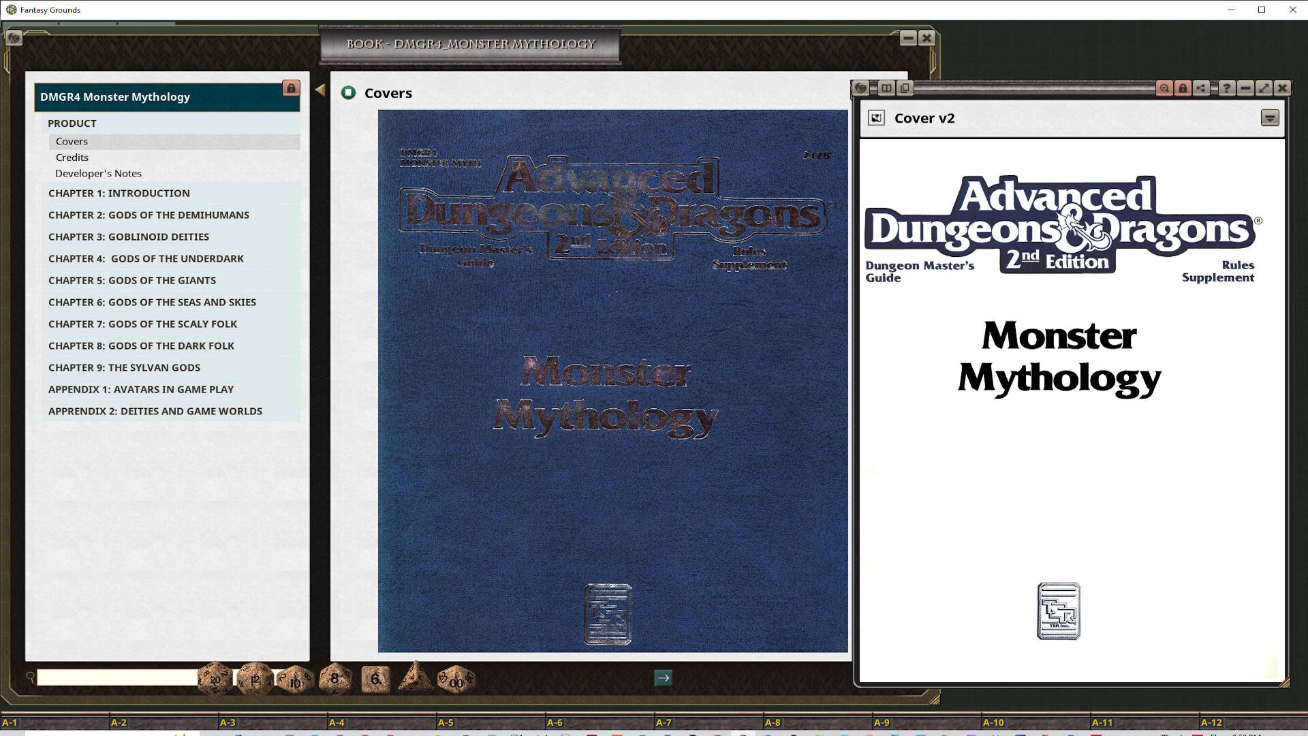This screenshot has height=736, width=1308.
Task: Expand Appendix 1: Avatars in Game Play
Action: [x=170, y=389]
